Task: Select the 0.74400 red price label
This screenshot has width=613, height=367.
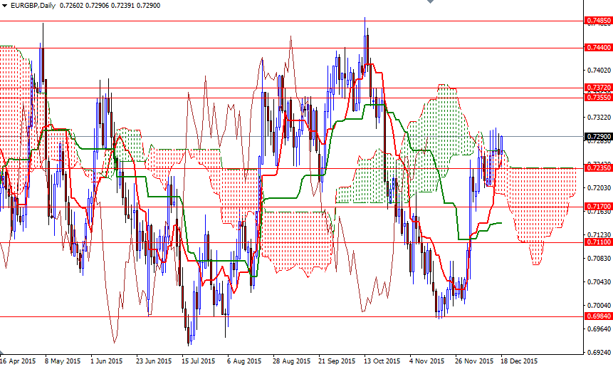Action: 598,47
